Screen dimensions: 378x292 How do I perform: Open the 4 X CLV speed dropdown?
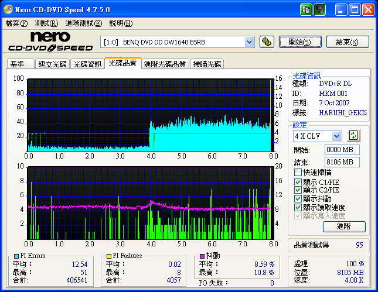tap(336, 136)
